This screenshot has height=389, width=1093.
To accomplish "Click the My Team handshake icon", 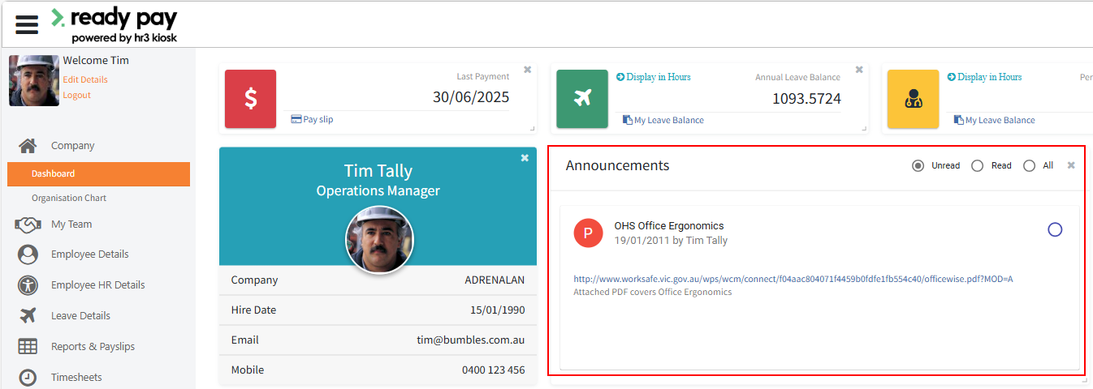I will tap(28, 224).
